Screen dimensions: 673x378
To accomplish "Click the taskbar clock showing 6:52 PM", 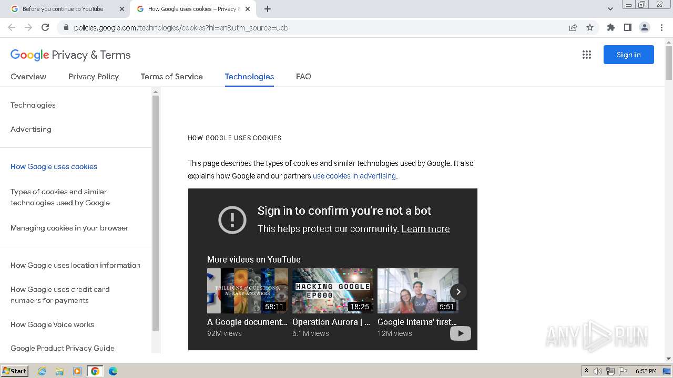I will [646, 371].
